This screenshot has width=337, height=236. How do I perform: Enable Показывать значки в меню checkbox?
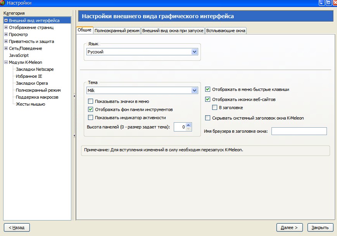(x=91, y=101)
